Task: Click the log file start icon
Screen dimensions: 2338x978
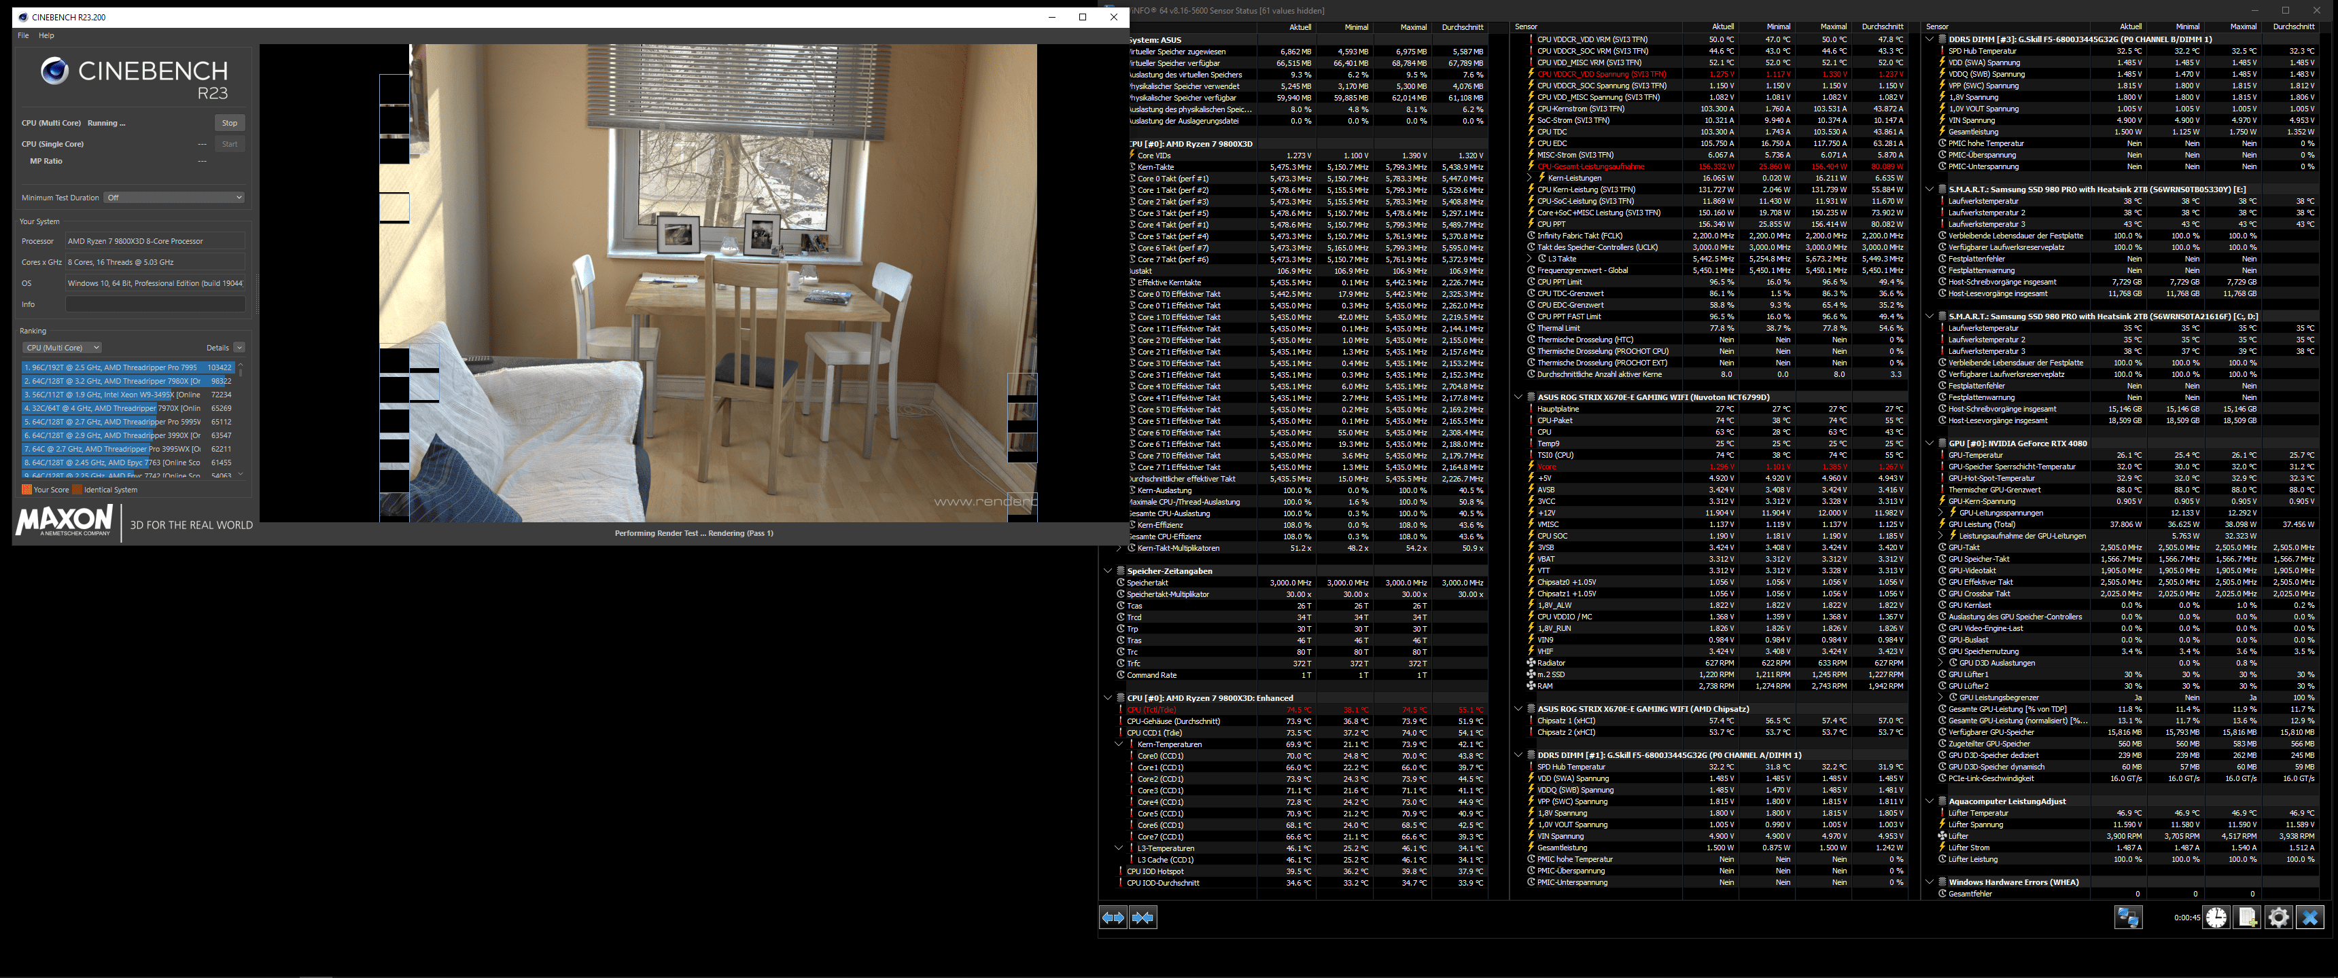Action: point(2247,918)
